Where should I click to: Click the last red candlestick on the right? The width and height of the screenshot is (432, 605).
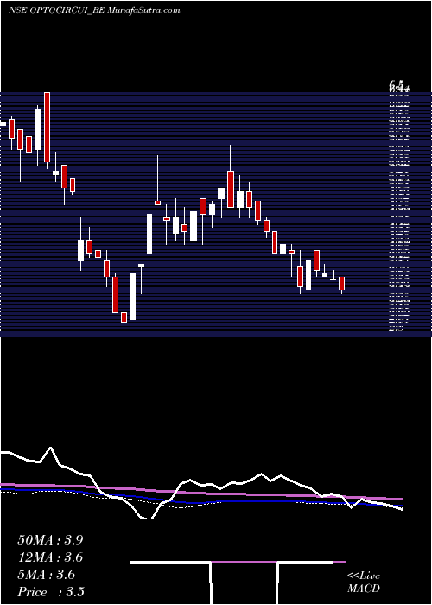(341, 283)
